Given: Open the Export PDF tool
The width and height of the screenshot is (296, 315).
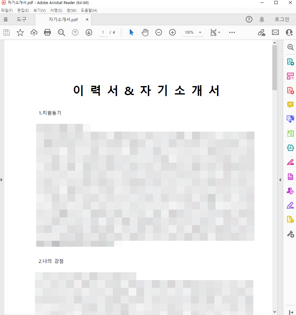Looking at the screenshot, I should [290, 61].
